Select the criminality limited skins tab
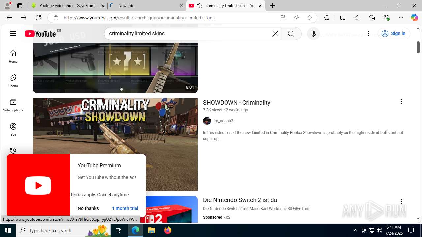This screenshot has width=422, height=237. tap(226, 6)
